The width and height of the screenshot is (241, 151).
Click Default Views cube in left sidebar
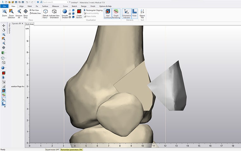click(x=3, y=58)
